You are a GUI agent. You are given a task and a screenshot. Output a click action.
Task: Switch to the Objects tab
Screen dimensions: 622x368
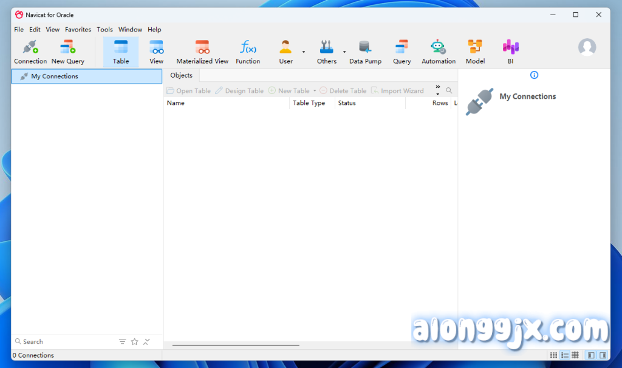coord(181,75)
